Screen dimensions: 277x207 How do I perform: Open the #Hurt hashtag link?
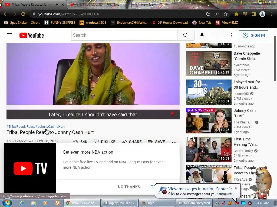[60, 127]
